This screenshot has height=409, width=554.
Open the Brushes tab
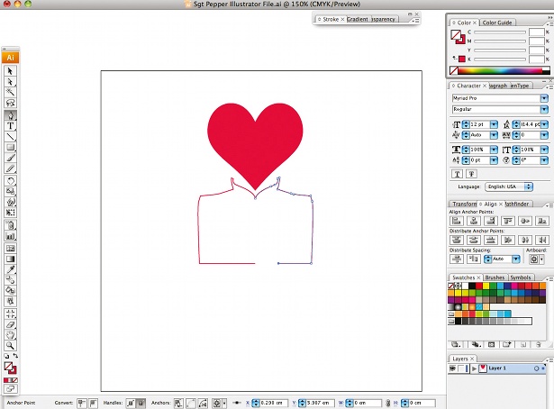click(495, 277)
